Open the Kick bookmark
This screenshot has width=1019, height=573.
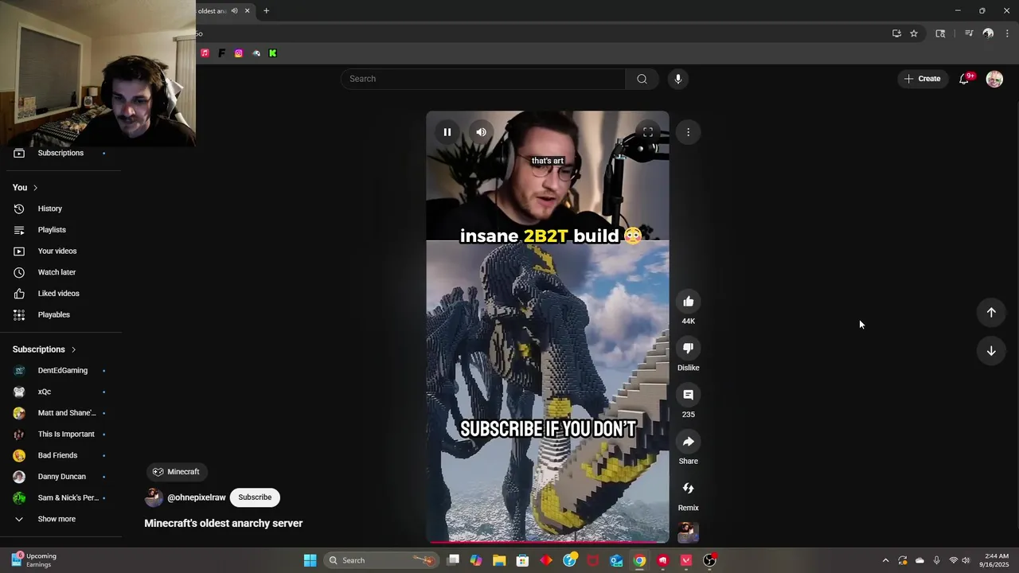272,53
